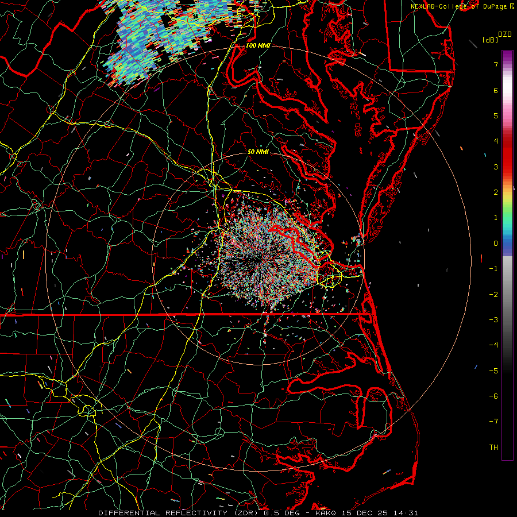The width and height of the screenshot is (517, 517).
Task: Click the "5" value on the color scale
Action: coord(496,115)
